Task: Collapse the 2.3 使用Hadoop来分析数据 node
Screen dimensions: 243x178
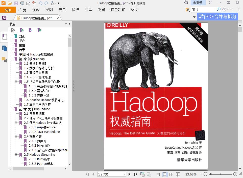Action: (x=16, y=123)
